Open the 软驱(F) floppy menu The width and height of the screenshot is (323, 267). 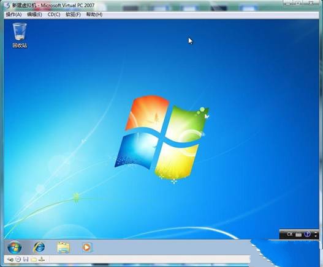pyautogui.click(x=73, y=15)
